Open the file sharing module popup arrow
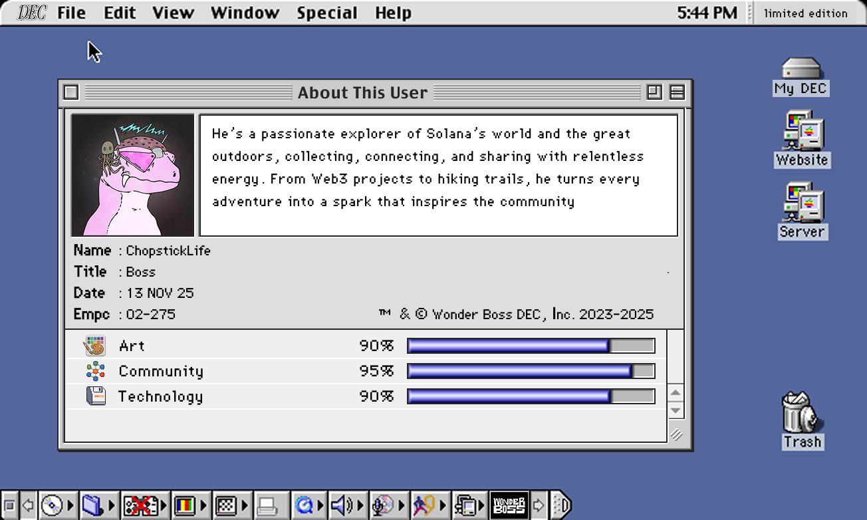This screenshot has width=867, height=520. 110,506
